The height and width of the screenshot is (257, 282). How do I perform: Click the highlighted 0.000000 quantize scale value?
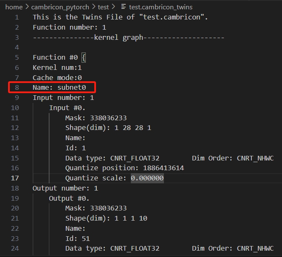pos(147,178)
